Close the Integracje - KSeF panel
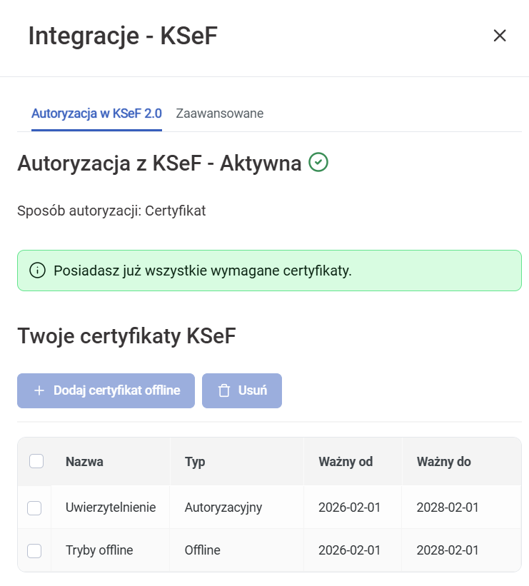529x586 pixels. pyautogui.click(x=500, y=36)
